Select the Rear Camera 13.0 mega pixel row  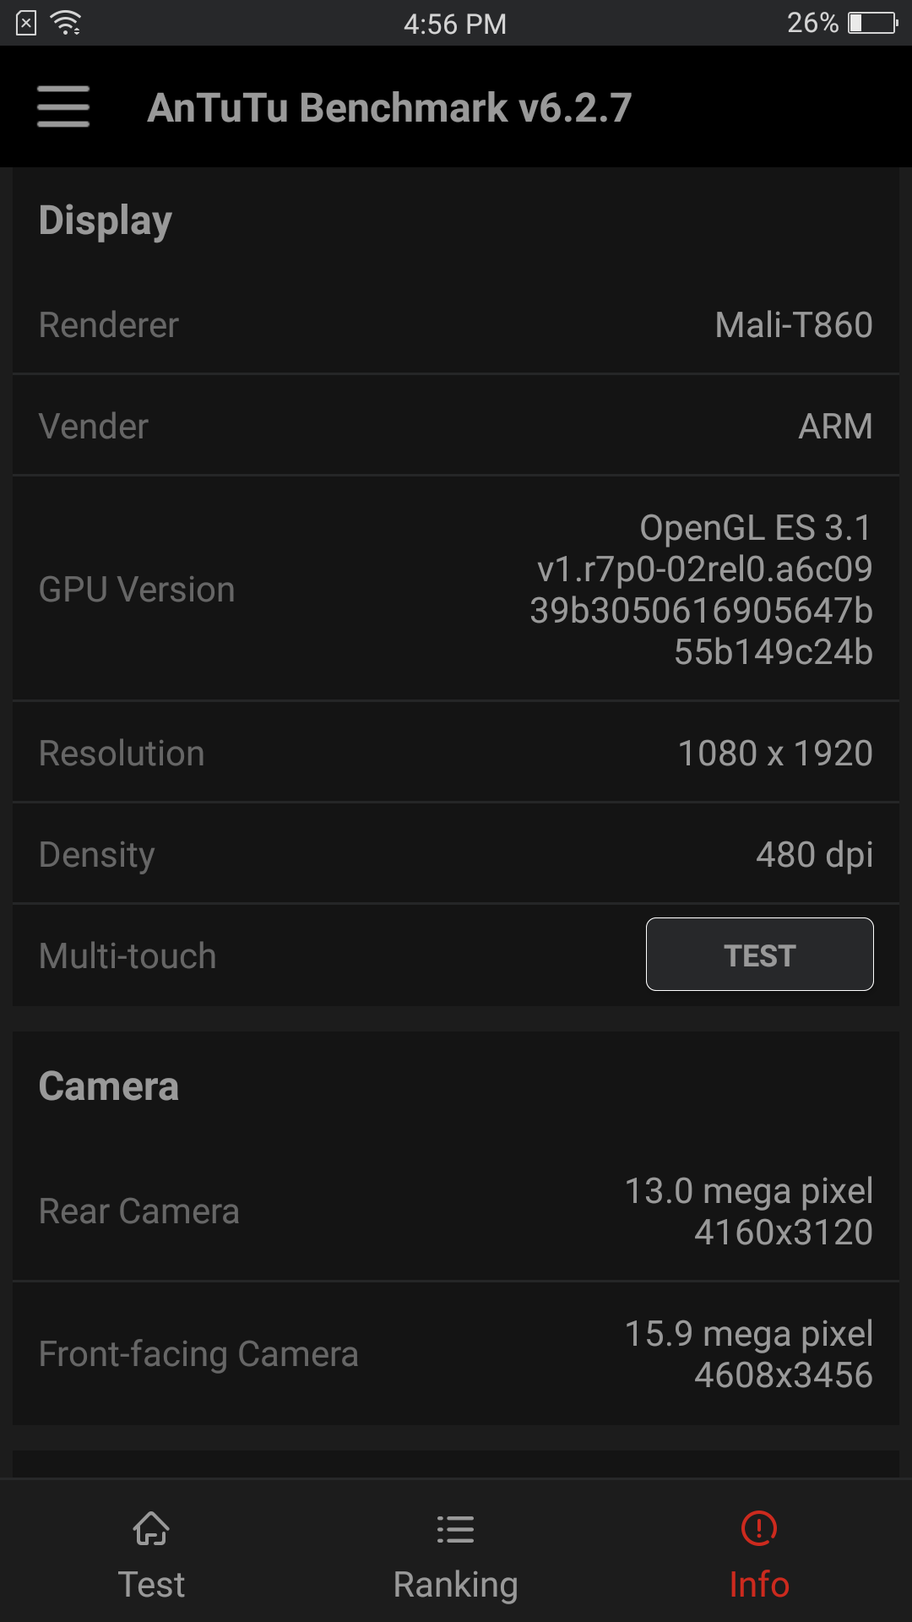[456, 1211]
